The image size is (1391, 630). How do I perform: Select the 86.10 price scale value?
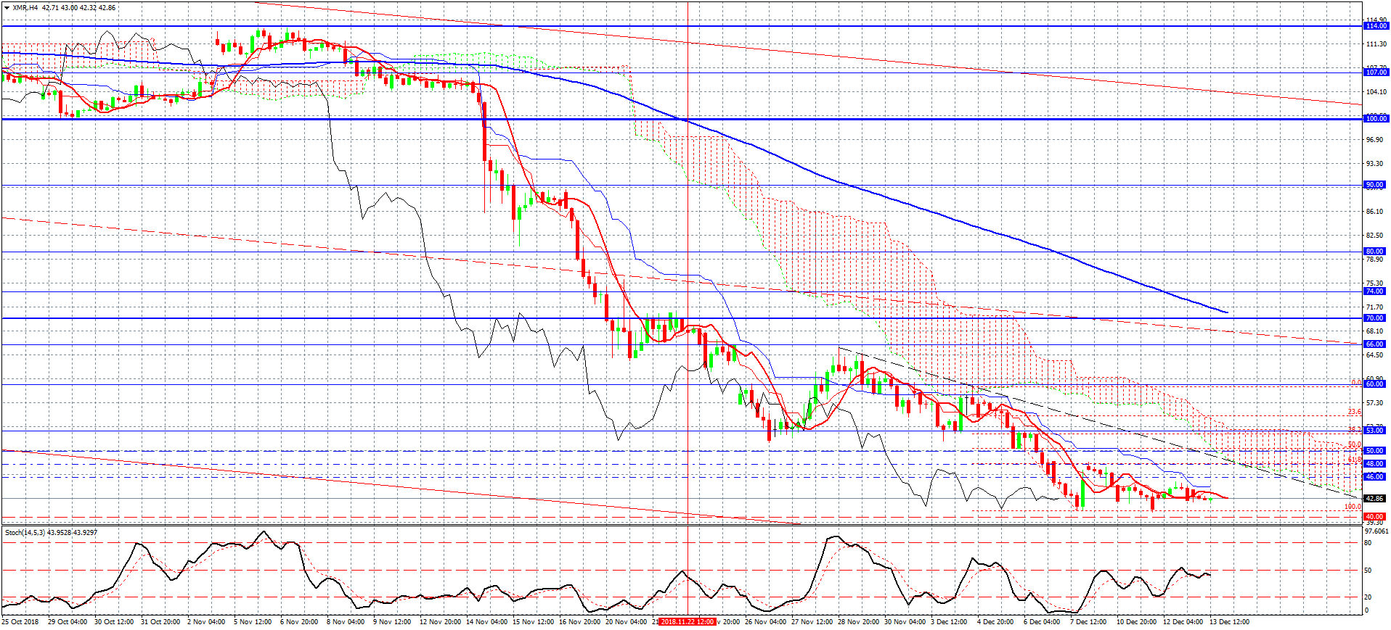[x=1374, y=212]
